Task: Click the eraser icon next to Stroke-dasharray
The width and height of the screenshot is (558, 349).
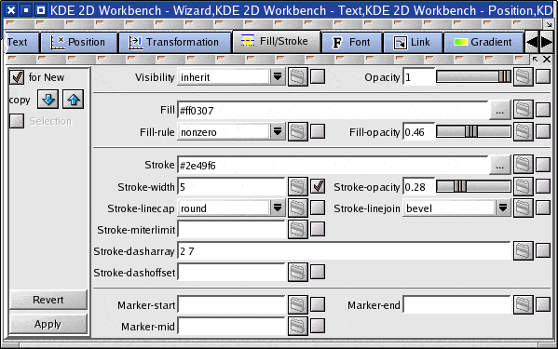Action: click(x=524, y=251)
